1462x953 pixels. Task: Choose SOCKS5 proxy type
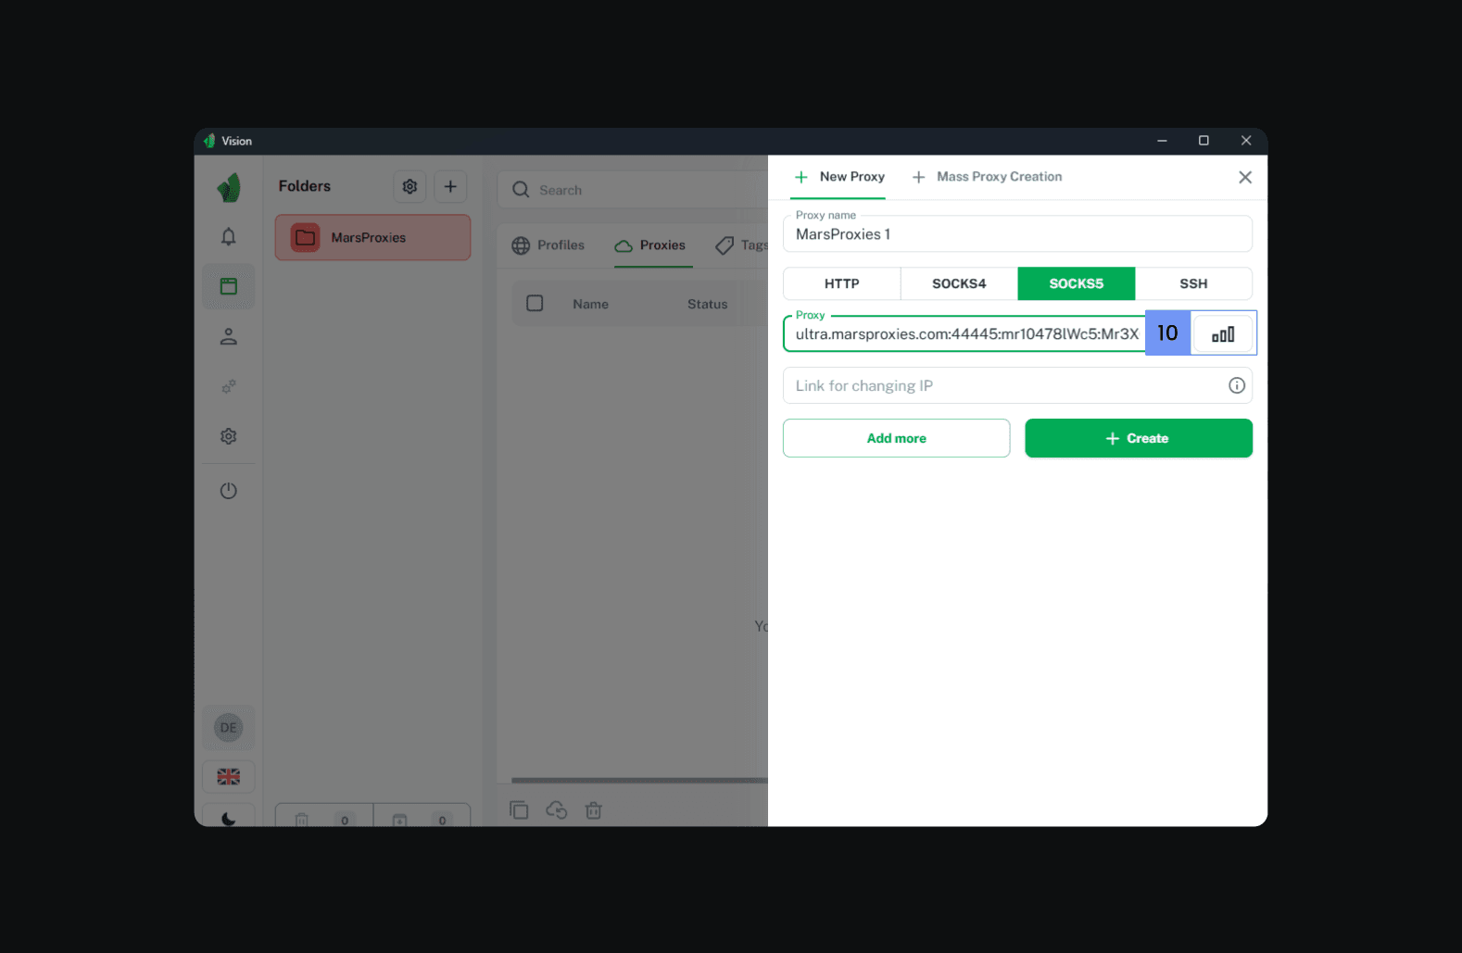[x=1077, y=283]
